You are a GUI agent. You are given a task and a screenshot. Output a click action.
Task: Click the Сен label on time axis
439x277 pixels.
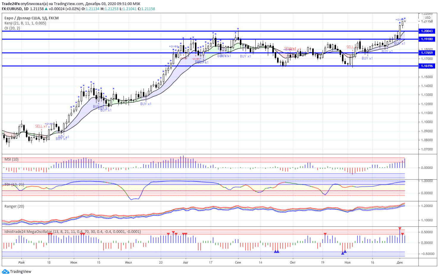coord(238,263)
